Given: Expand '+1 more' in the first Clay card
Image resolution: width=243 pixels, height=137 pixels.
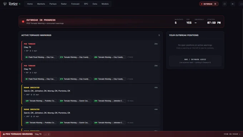Looking at the screenshot, I should [x=130, y=57].
